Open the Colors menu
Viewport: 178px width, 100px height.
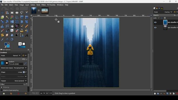(33, 5)
